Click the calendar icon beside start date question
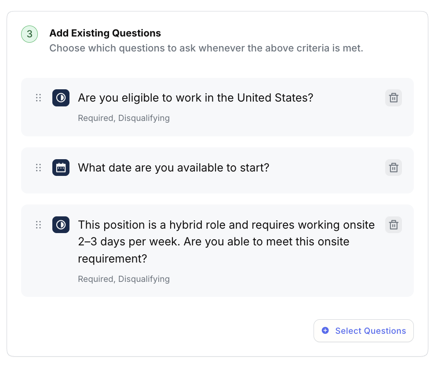Image resolution: width=438 pixels, height=365 pixels. 61,168
